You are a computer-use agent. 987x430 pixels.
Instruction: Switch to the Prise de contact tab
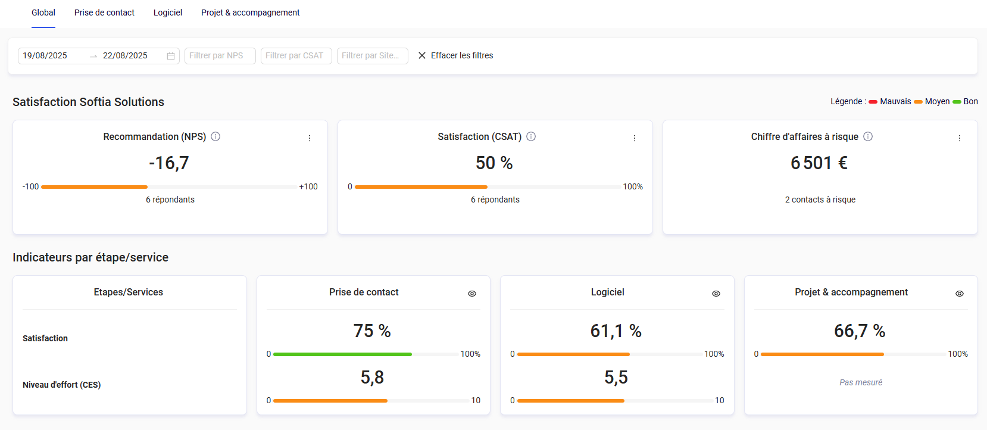(x=104, y=13)
